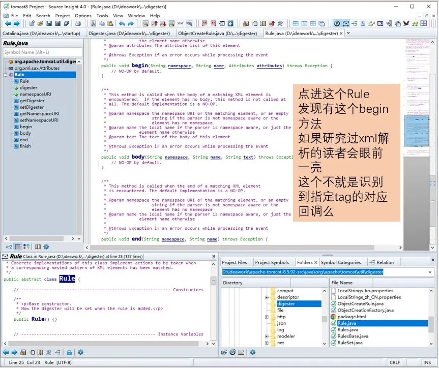The width and height of the screenshot is (439, 368).
Task: Open the Options menu
Action: point(83,16)
